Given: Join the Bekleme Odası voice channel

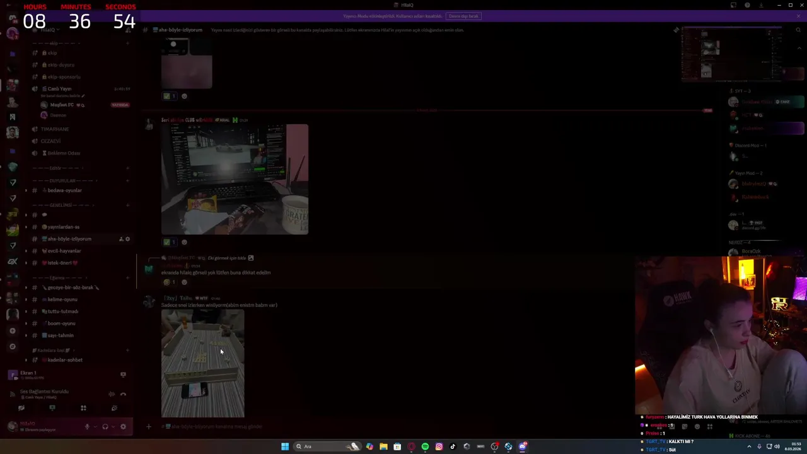Looking at the screenshot, I should click(64, 153).
